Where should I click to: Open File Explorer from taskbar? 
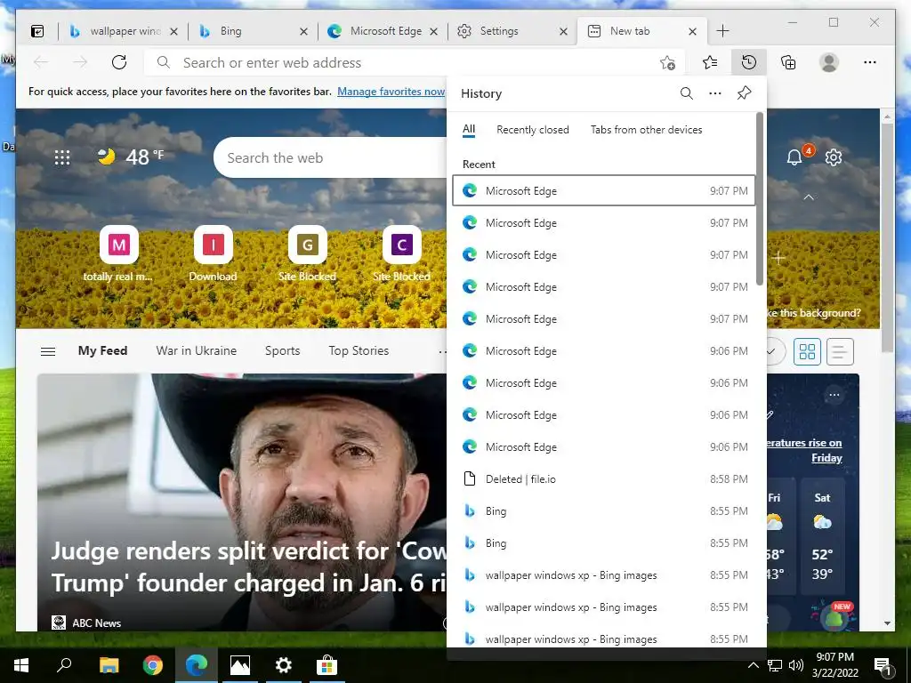click(x=109, y=665)
